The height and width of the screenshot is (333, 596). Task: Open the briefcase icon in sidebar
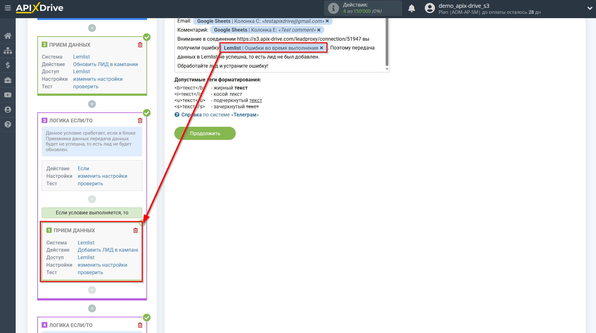point(8,80)
